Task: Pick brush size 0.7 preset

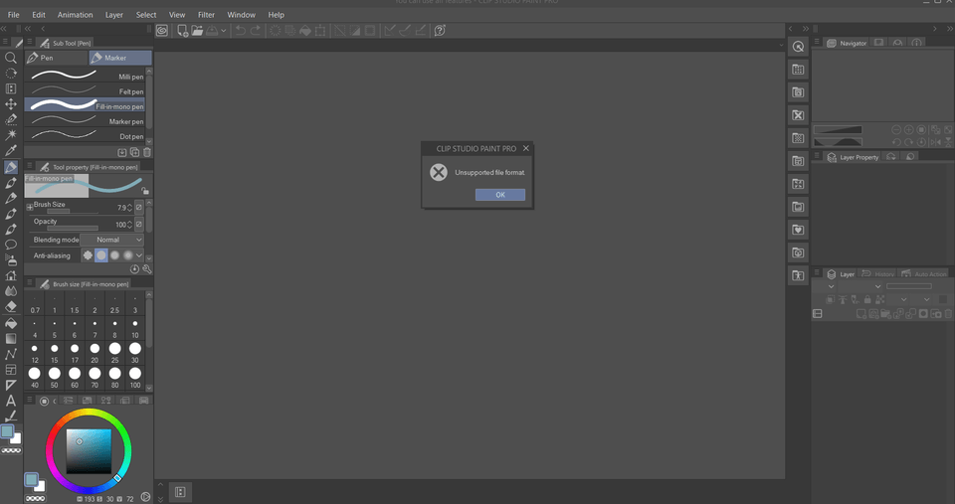Action: coord(35,302)
